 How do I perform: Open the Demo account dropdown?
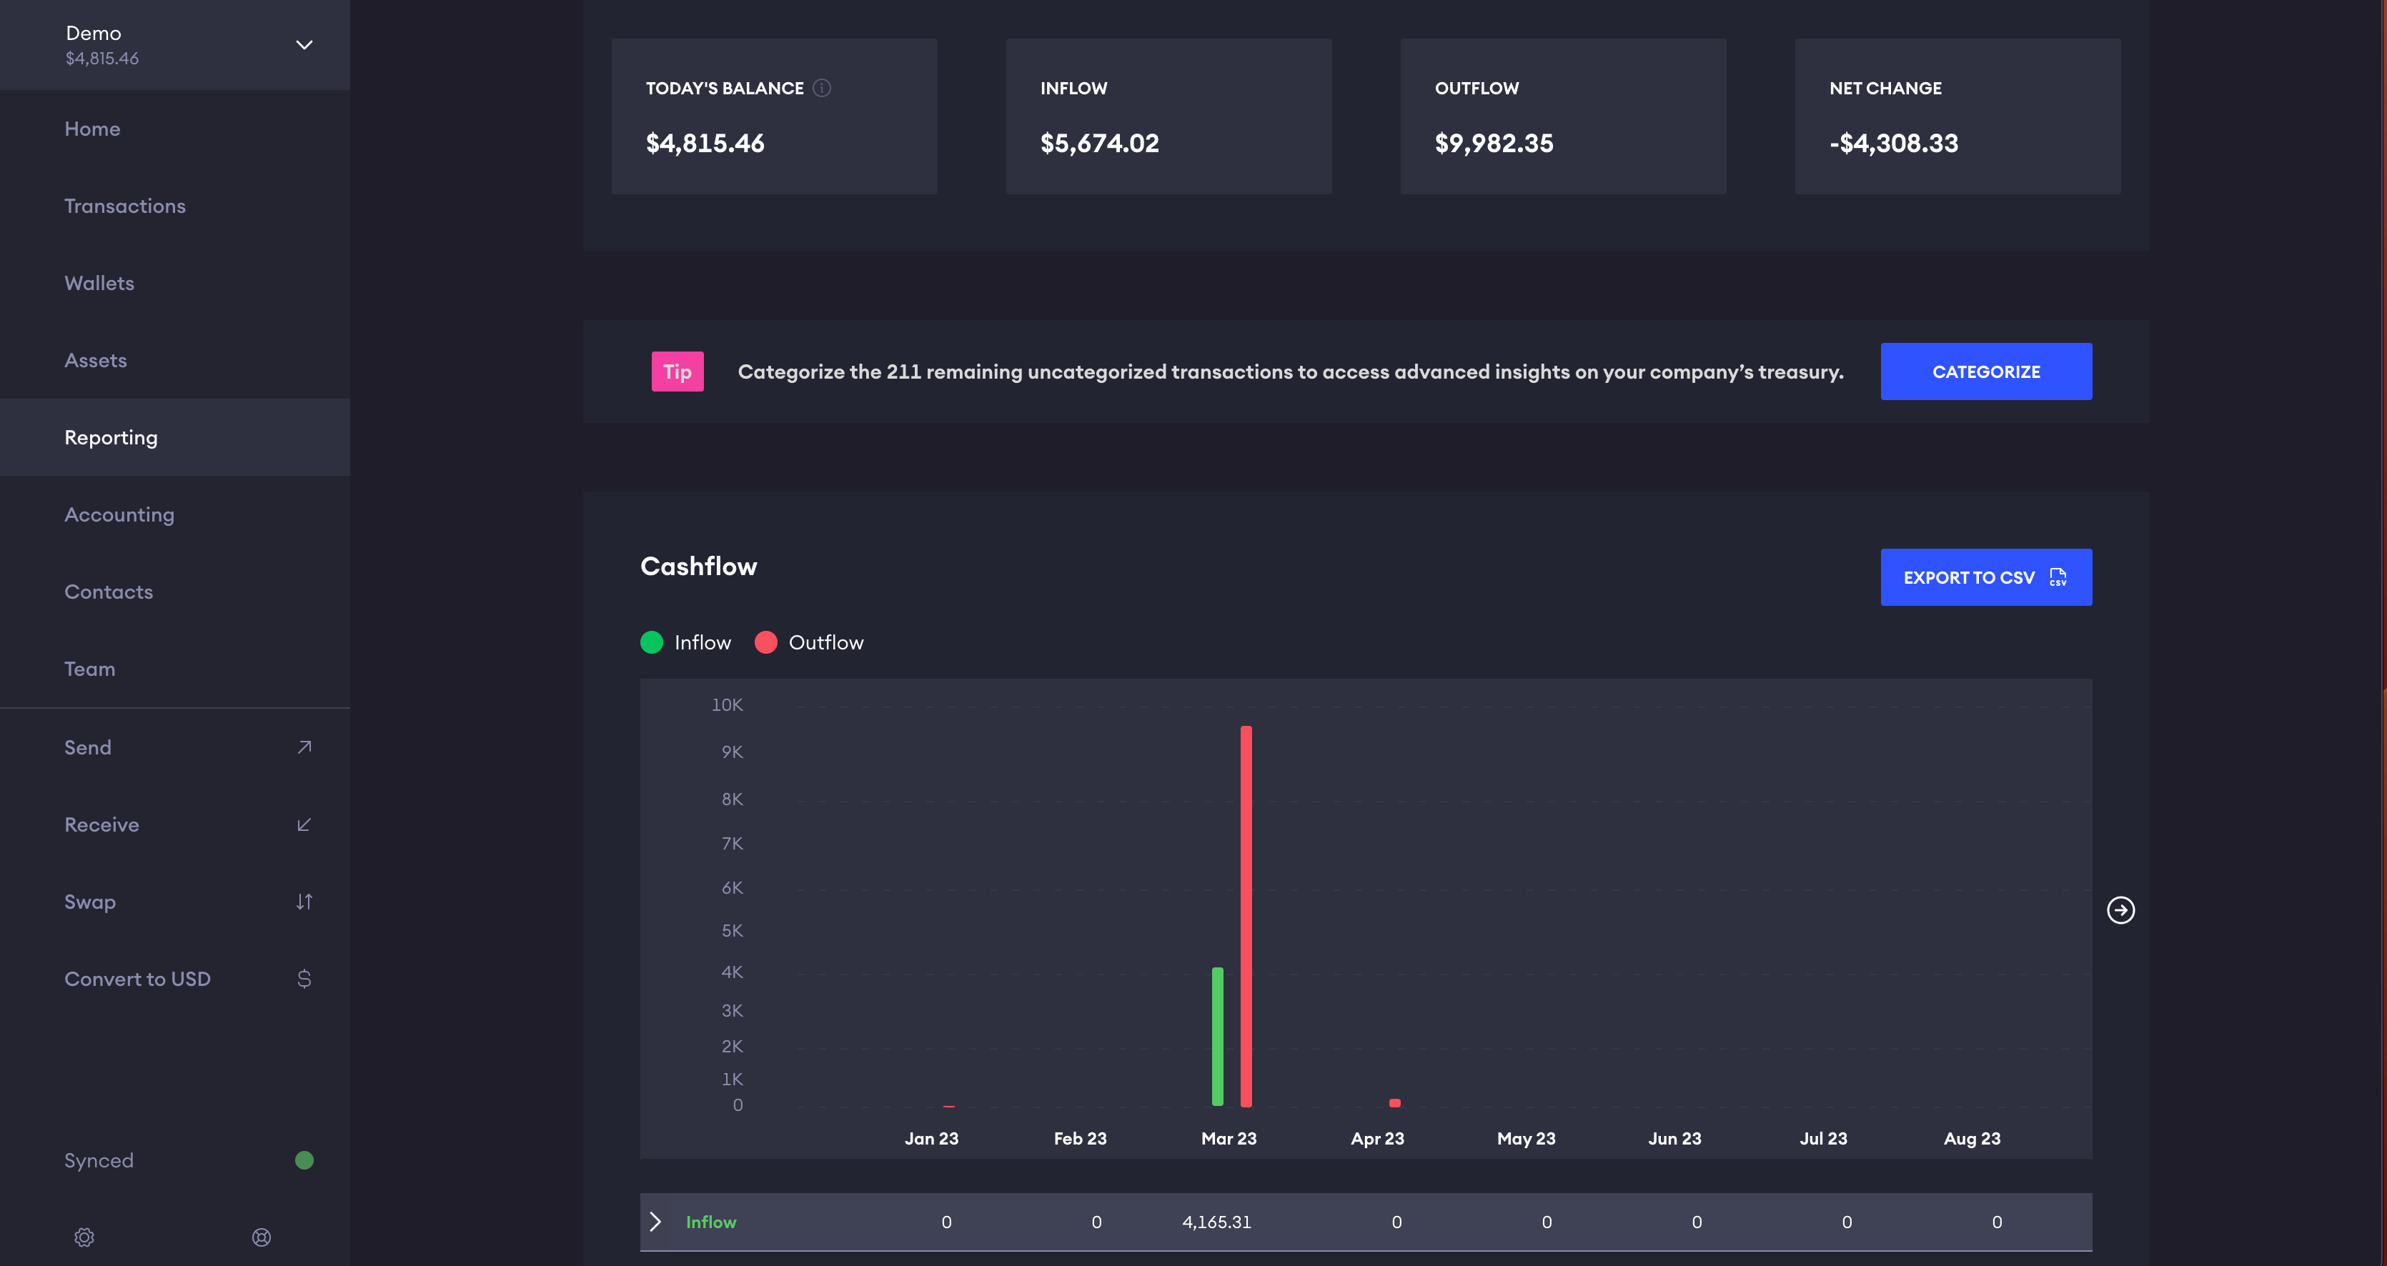click(304, 44)
